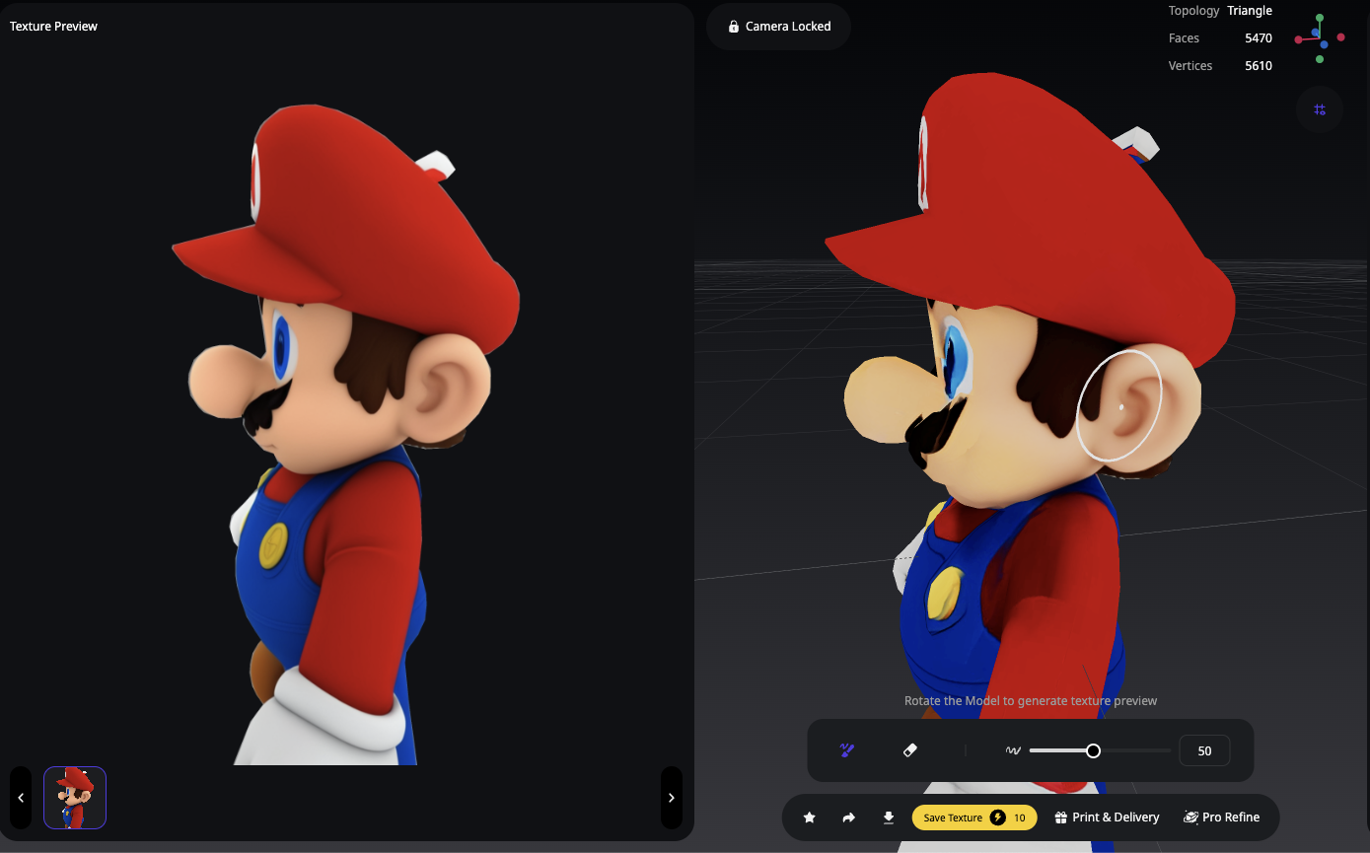Image resolution: width=1370 pixels, height=853 pixels.
Task: Click the Texture Preview label
Action: [x=53, y=27]
